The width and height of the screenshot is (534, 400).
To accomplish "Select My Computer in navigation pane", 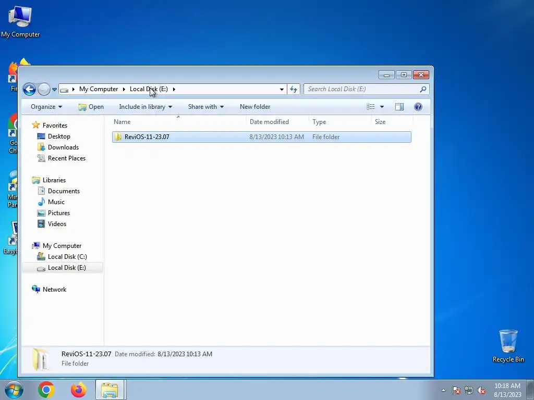I will (62, 246).
